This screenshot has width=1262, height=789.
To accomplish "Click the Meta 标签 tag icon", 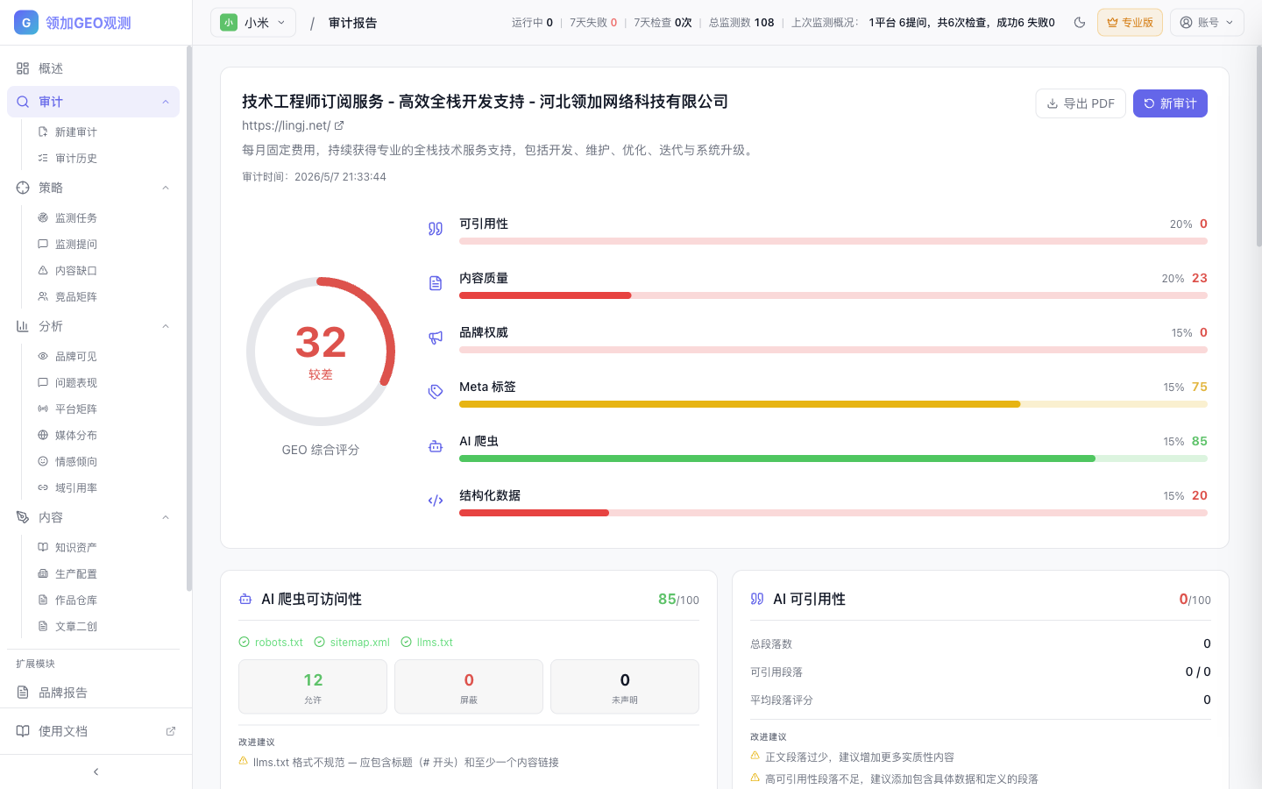I will coord(436,392).
